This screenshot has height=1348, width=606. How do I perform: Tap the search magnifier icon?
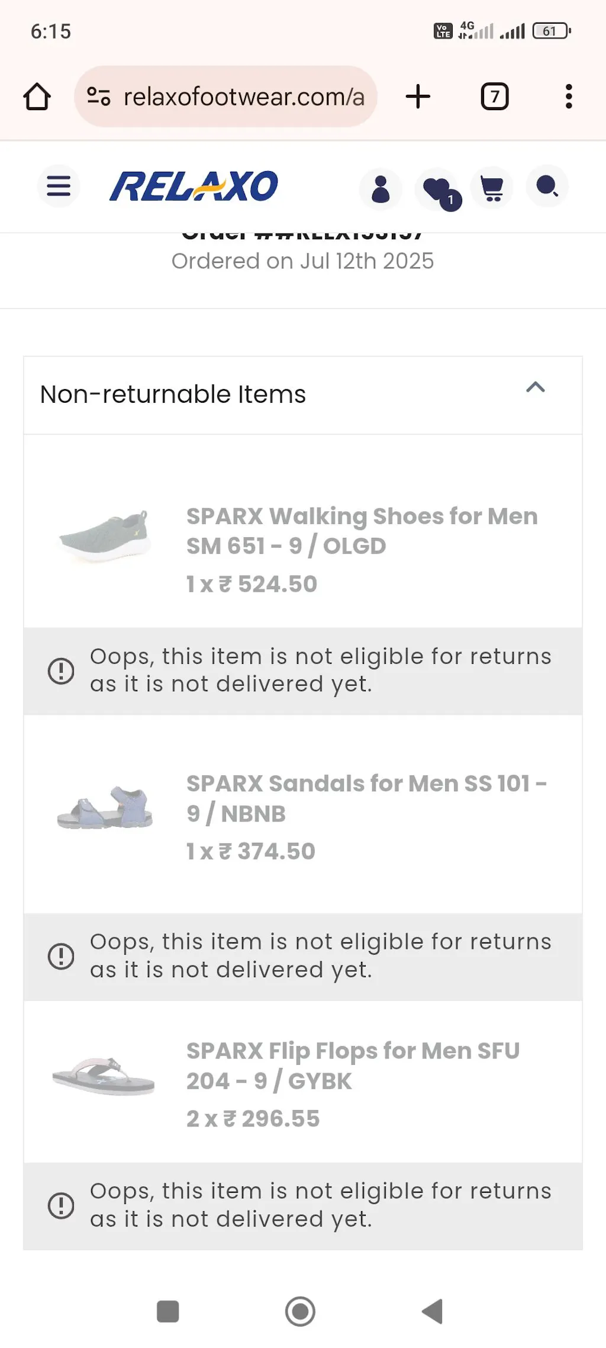tap(547, 187)
